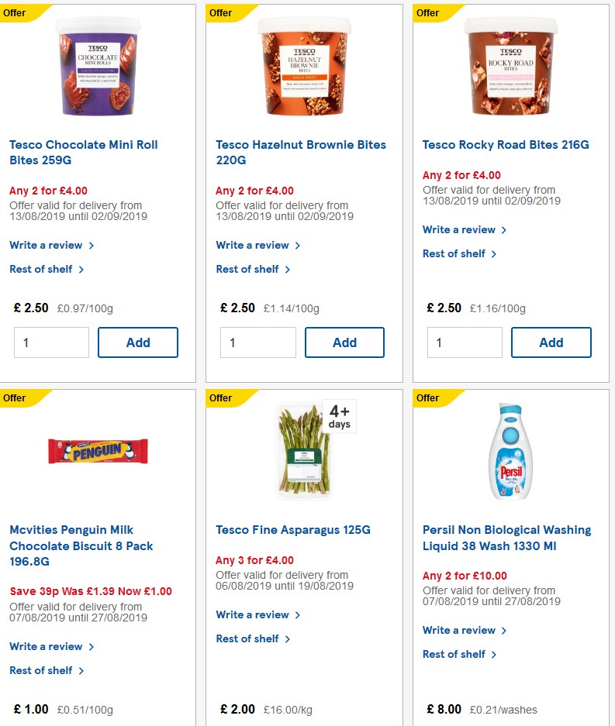Open the Tesco Chocolate Mini Roll Bites product page

point(84,152)
